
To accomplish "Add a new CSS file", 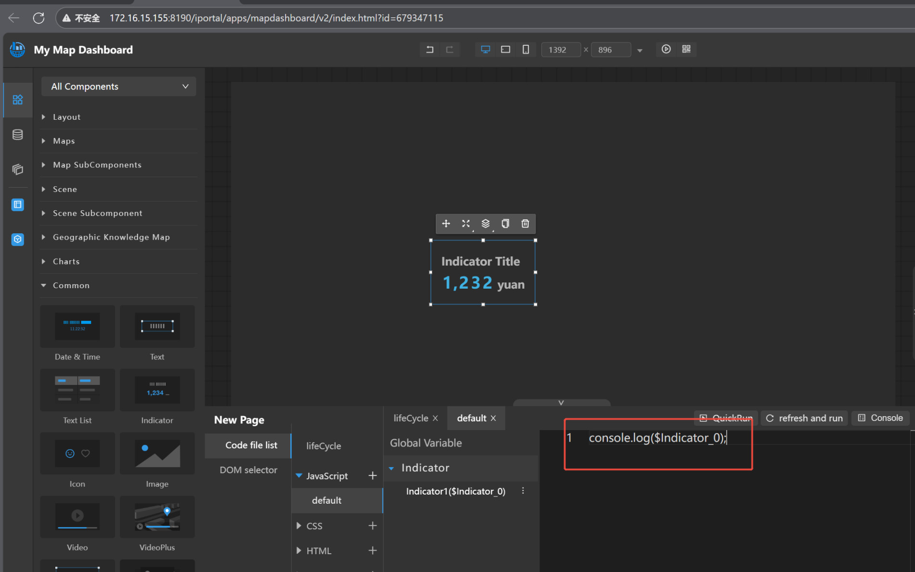I will click(372, 526).
